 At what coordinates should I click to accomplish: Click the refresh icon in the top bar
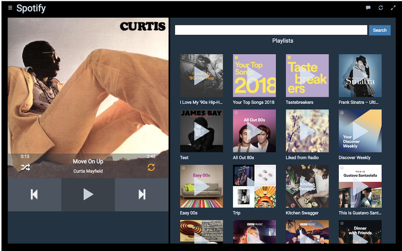(x=381, y=8)
